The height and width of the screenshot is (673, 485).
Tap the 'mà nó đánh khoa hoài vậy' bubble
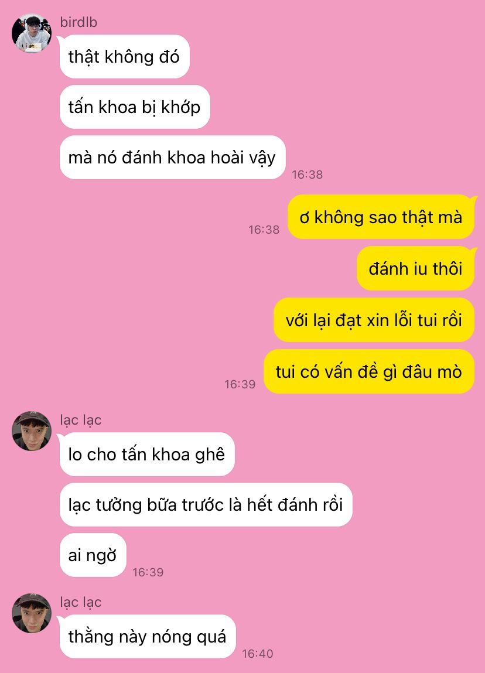[173, 158]
